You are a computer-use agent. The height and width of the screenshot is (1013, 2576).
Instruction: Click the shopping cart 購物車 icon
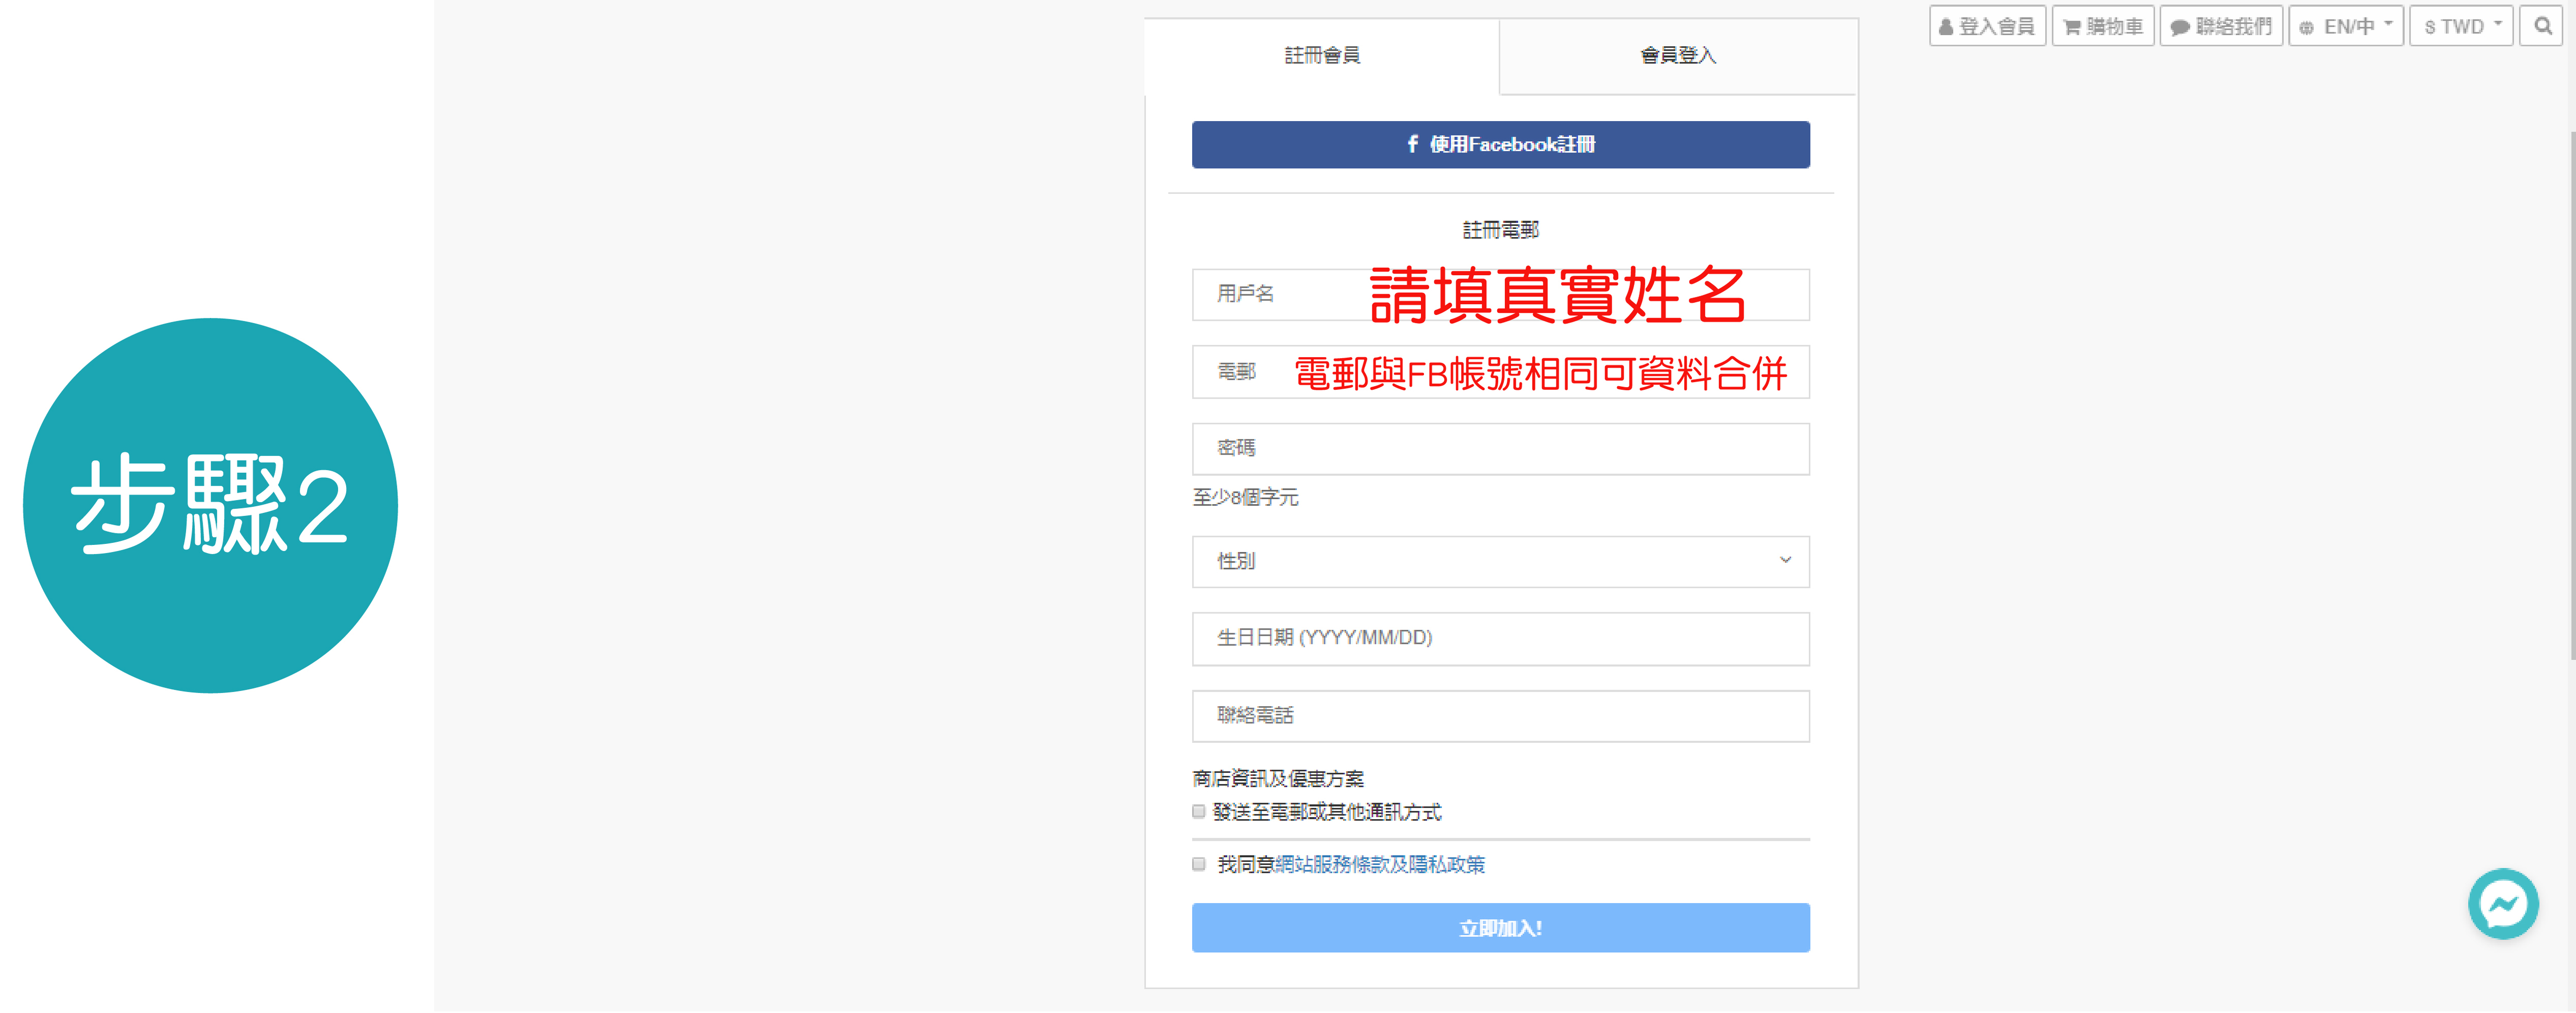coord(2071,28)
